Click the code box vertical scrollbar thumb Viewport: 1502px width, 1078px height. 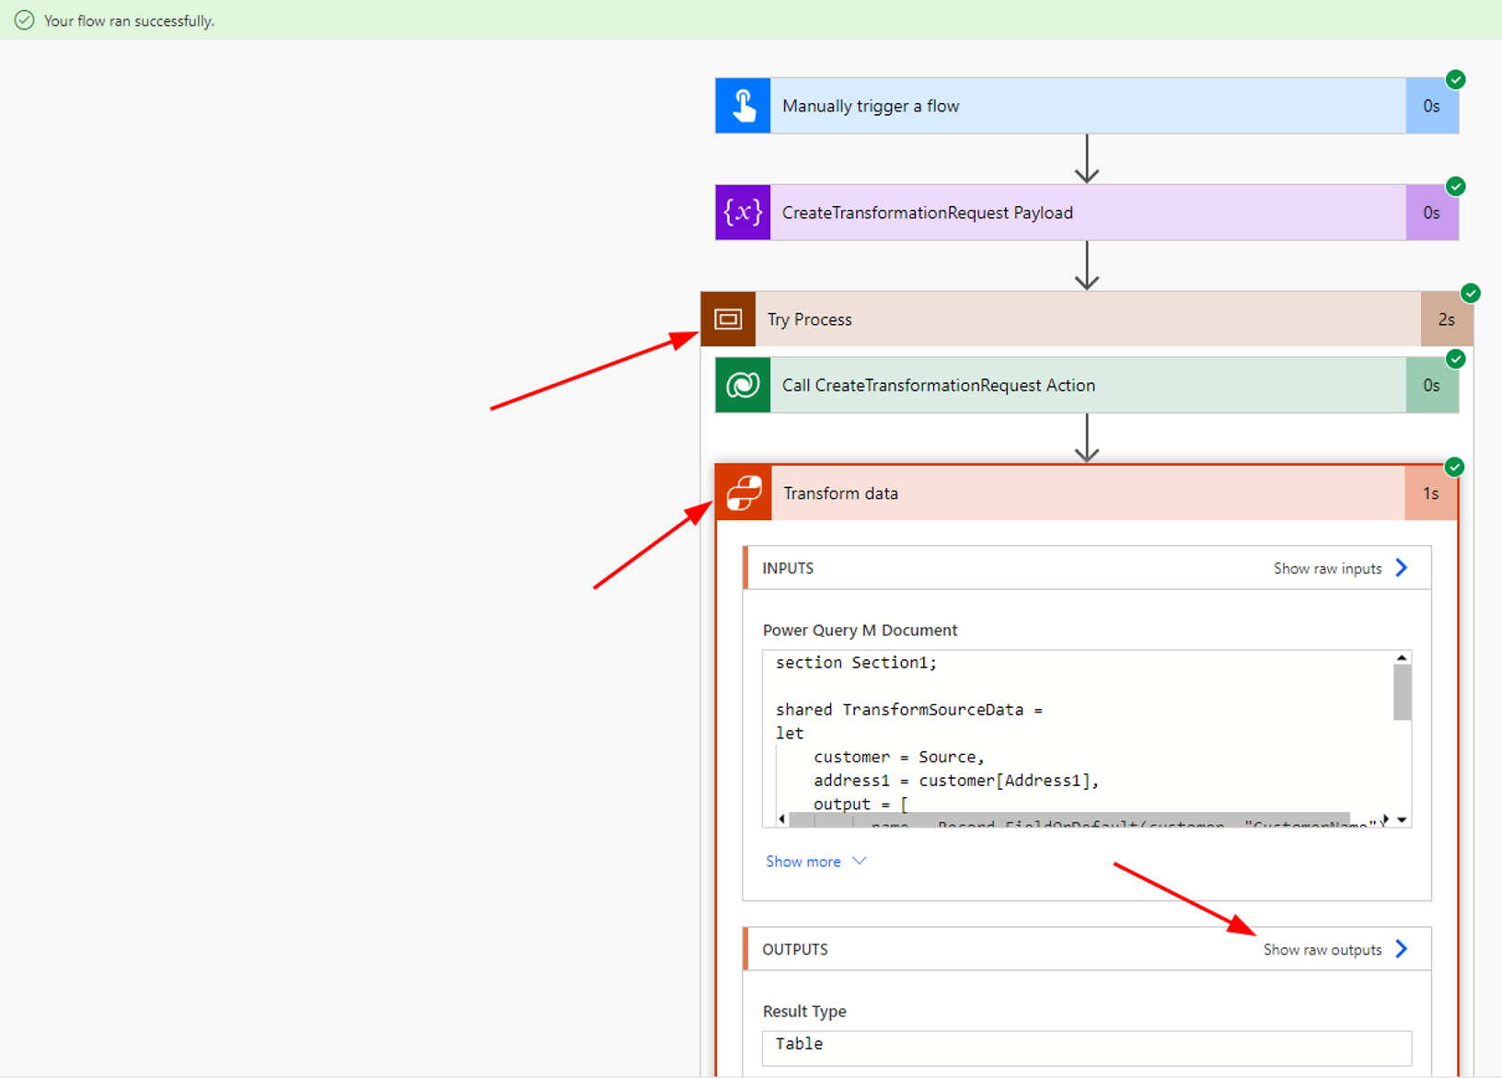click(x=1402, y=692)
